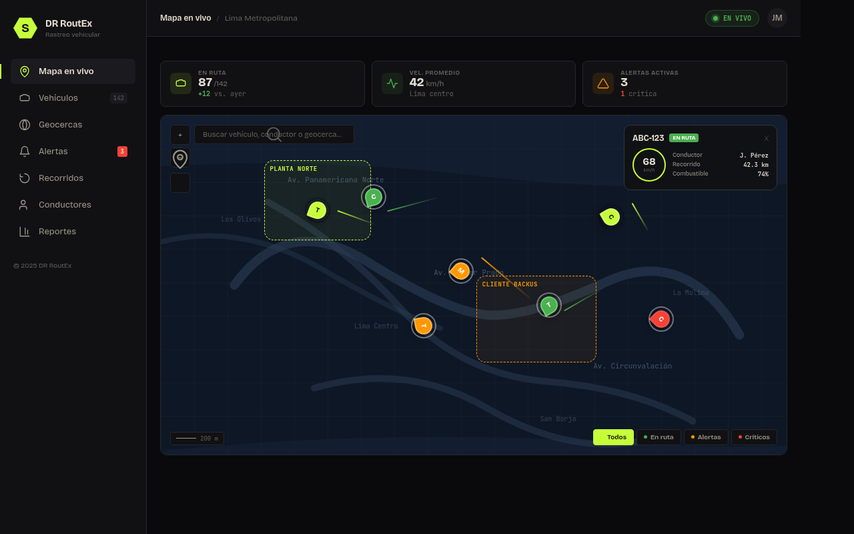Select the orange M vehicle marker
Screen dimensions: 854x534
click(x=460, y=271)
